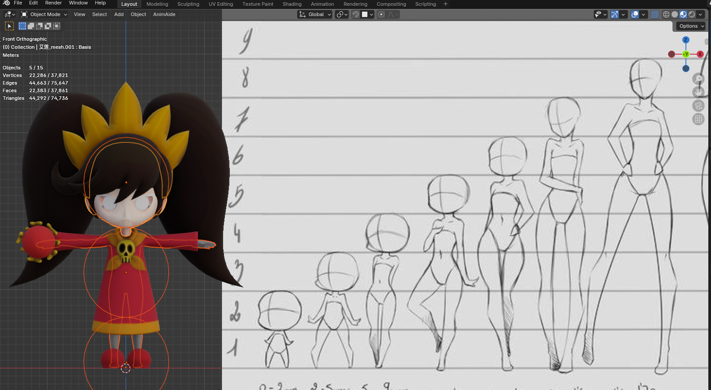Switch to material preview shading

[683, 14]
